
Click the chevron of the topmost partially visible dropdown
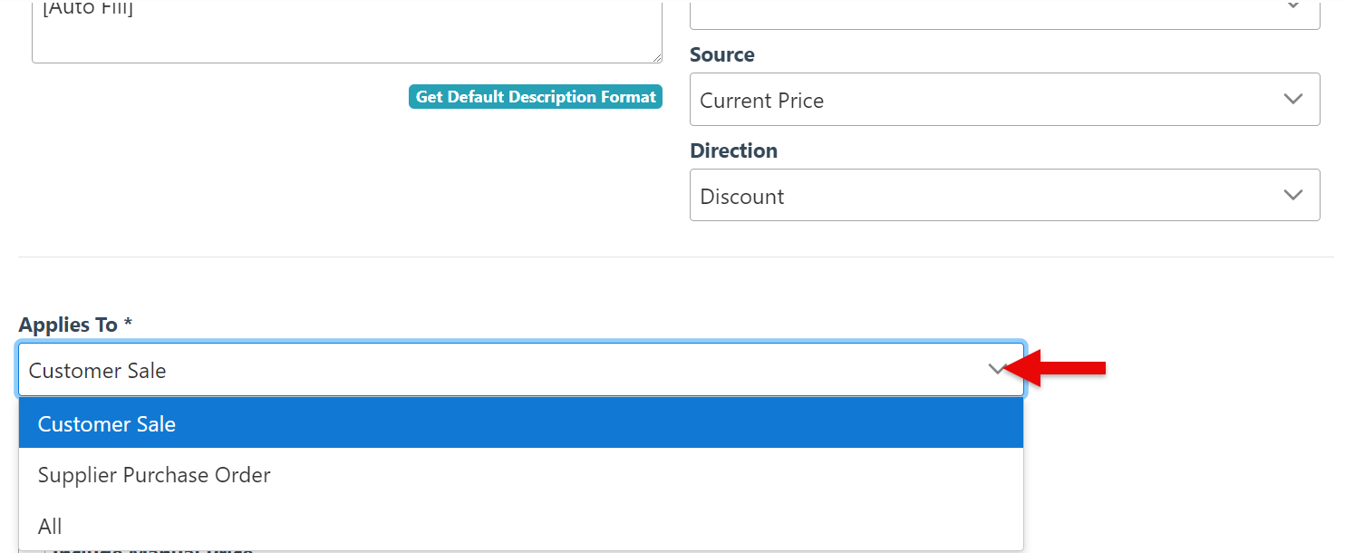(1293, 7)
